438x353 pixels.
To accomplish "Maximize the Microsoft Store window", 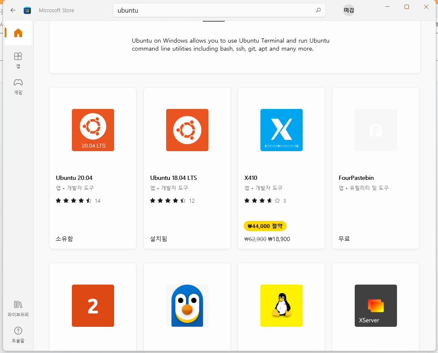I will 407,7.
